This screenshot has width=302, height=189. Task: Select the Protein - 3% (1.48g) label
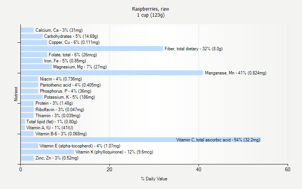(x=54, y=103)
